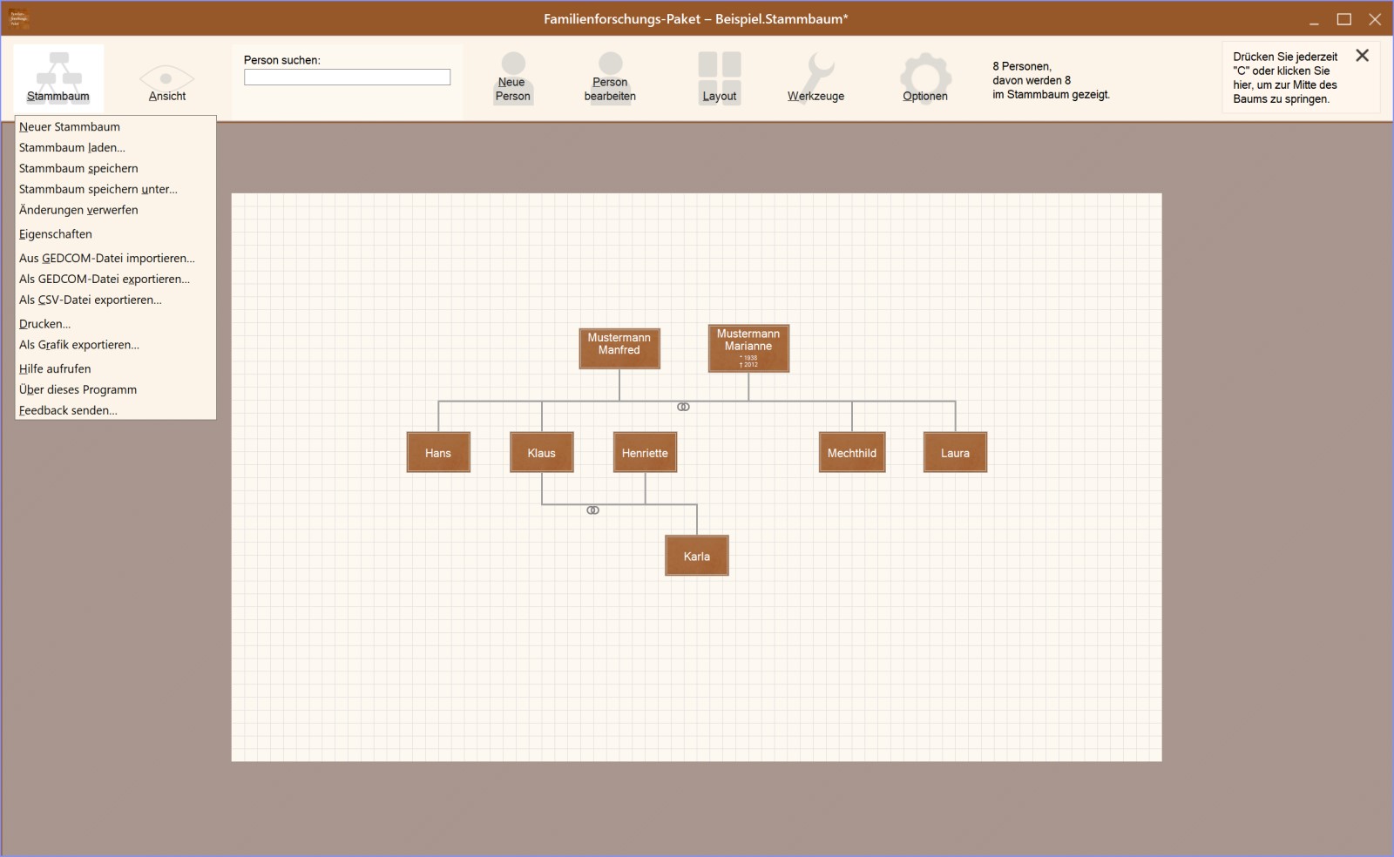Click the Person bearbeiten icon
The height and width of the screenshot is (857, 1394).
(x=610, y=65)
